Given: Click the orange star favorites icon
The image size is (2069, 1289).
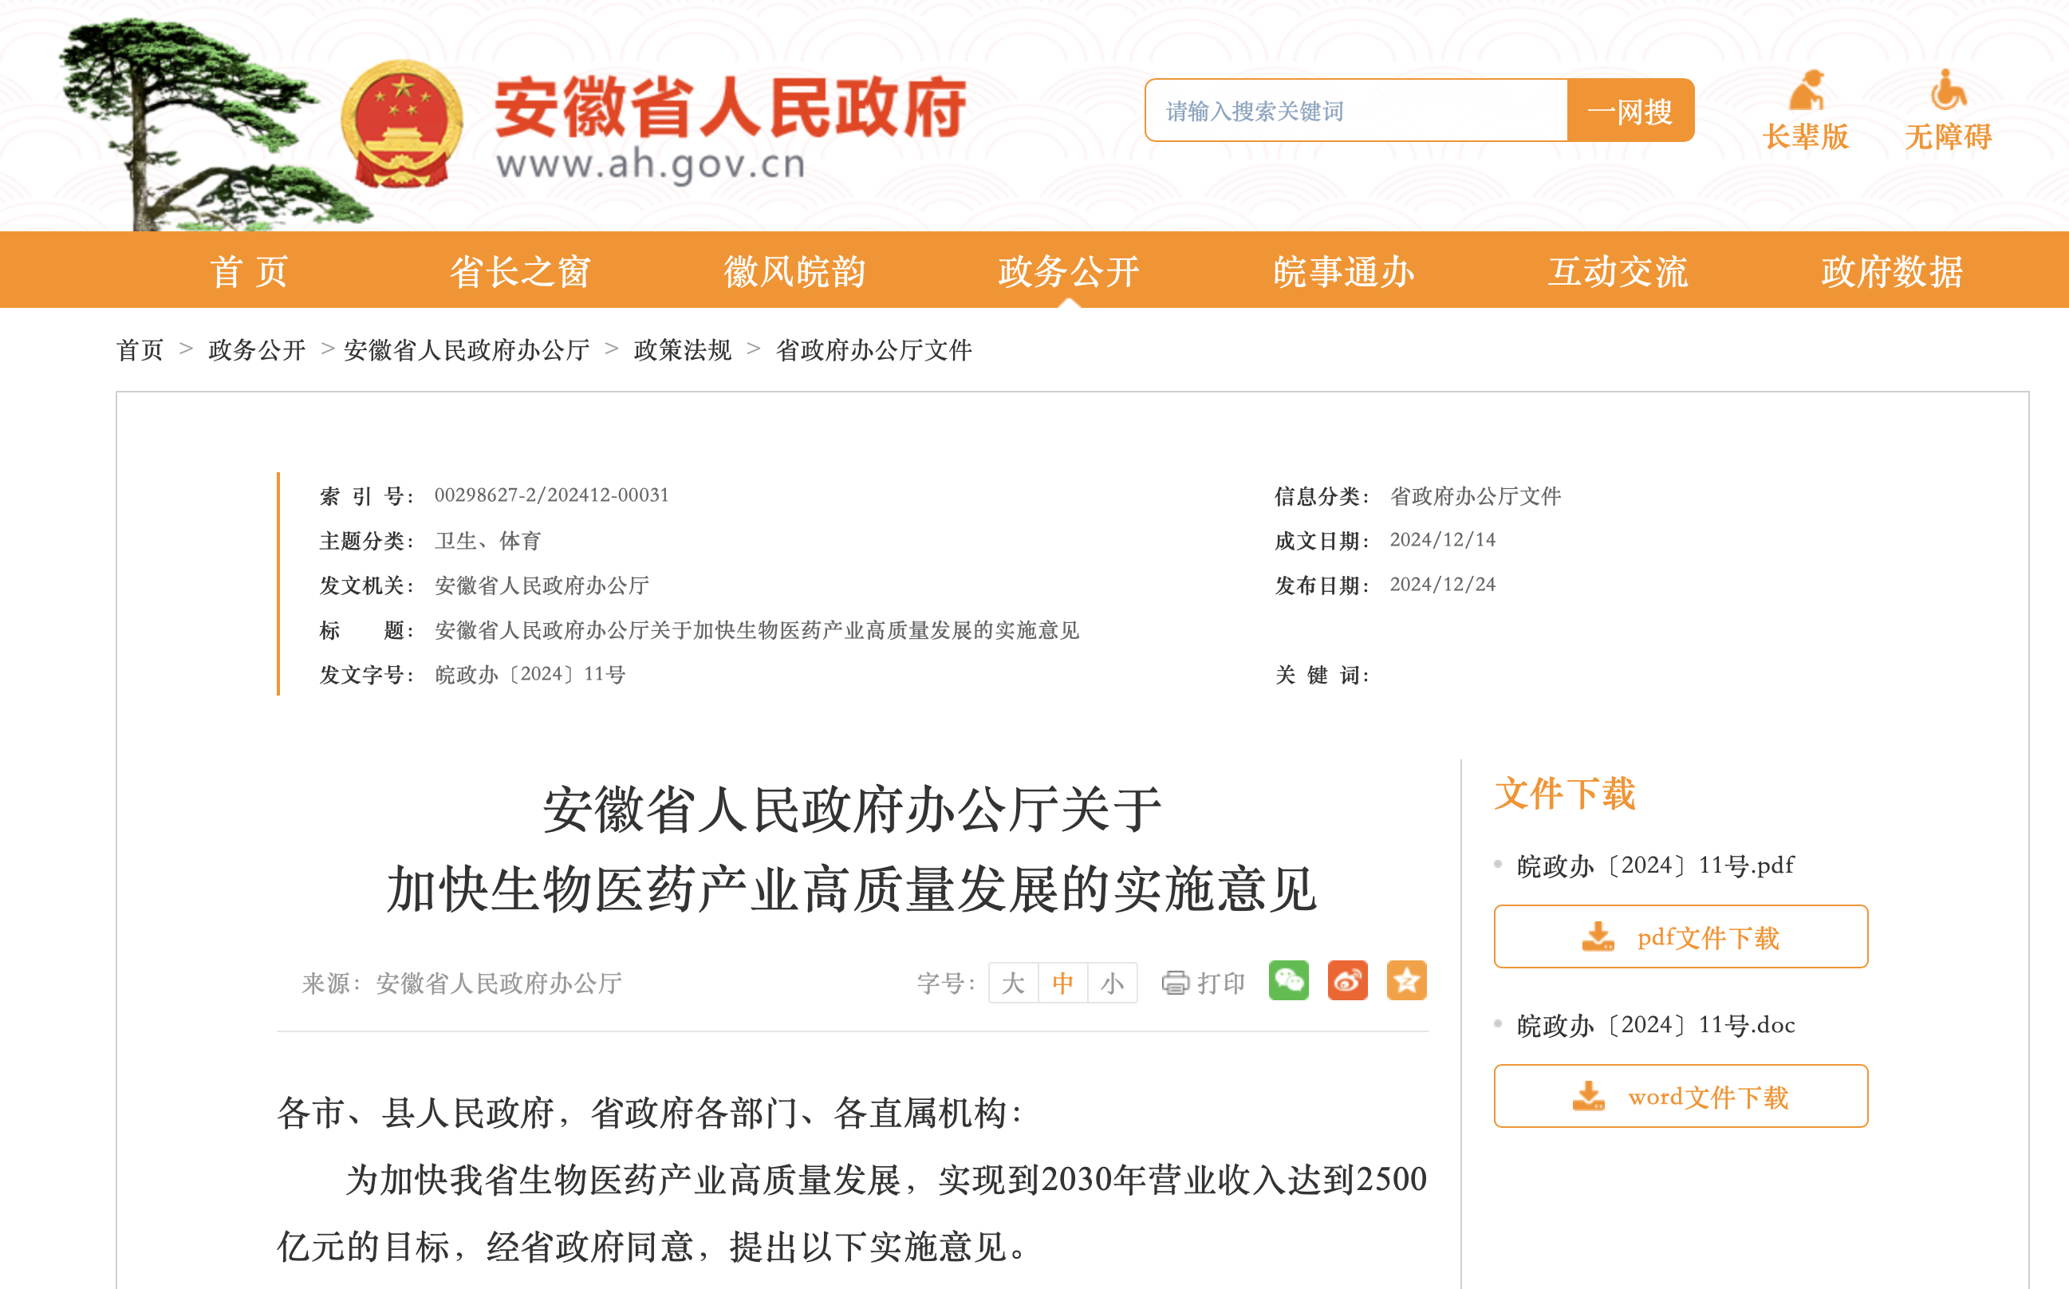Looking at the screenshot, I should (1405, 980).
